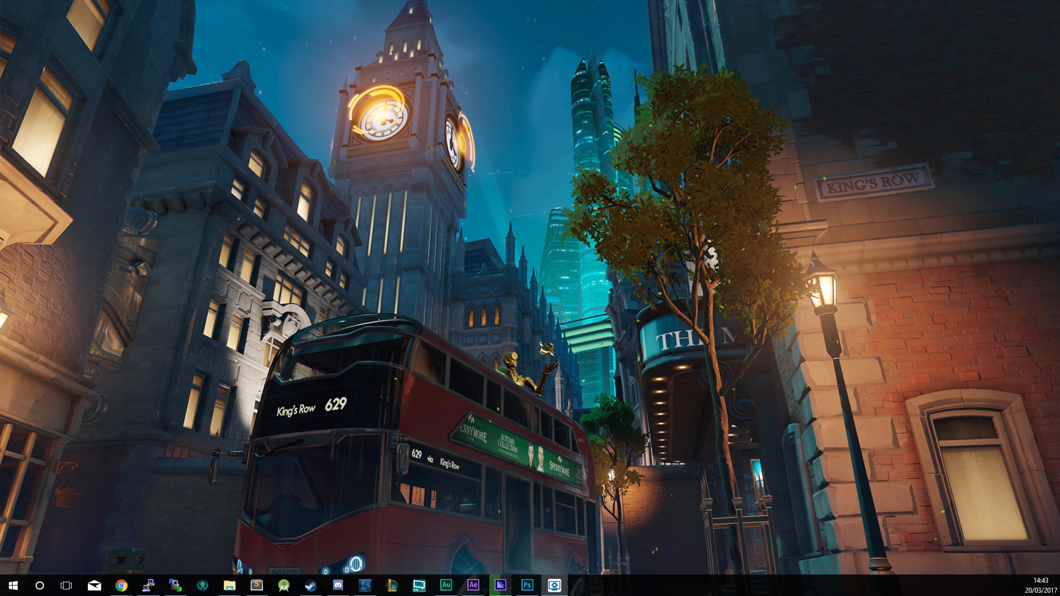
Task: Launch GitKraken from the taskbar
Action: [x=203, y=586]
